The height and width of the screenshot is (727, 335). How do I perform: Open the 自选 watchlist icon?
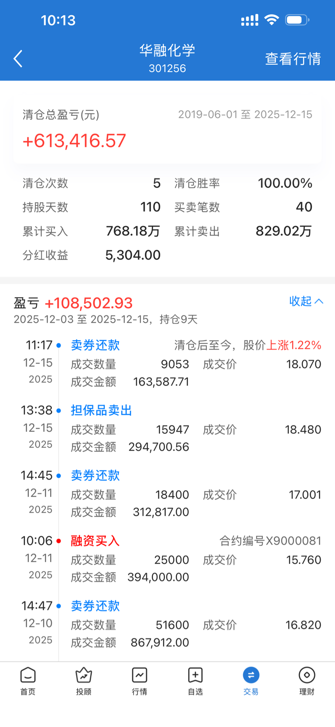coord(195,675)
